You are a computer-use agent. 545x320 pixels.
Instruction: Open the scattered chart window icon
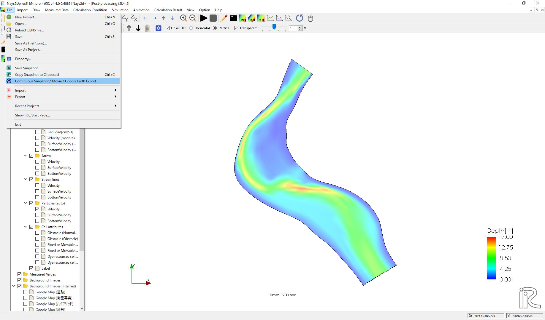click(x=279, y=18)
